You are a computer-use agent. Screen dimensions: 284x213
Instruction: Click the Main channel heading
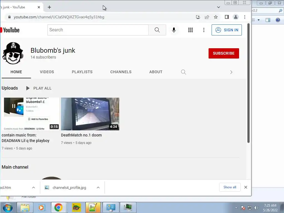15,167
